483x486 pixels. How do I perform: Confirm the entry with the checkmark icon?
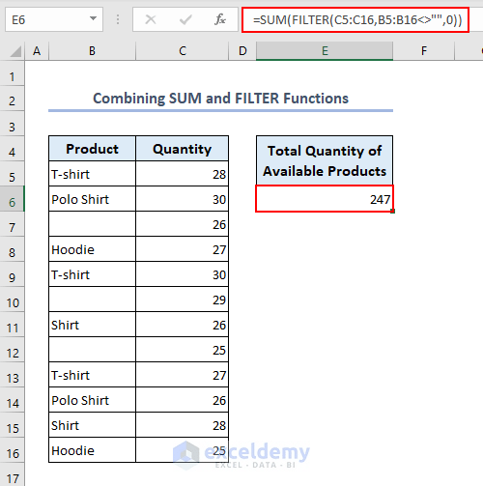185,19
